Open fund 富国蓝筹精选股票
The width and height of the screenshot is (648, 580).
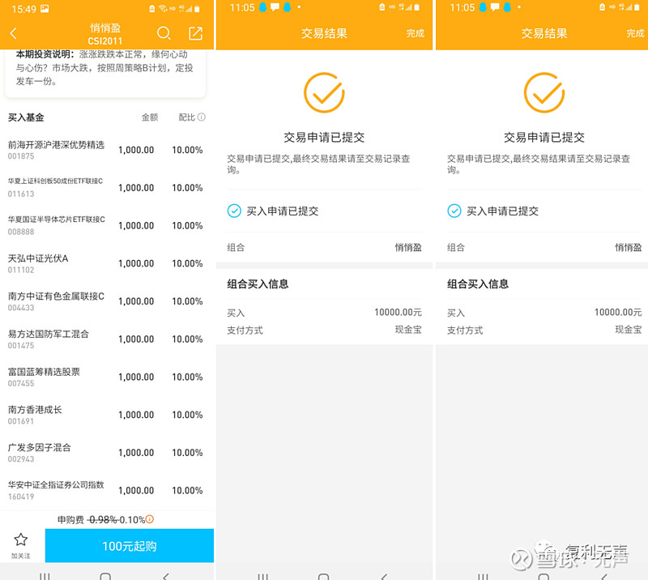(x=44, y=372)
